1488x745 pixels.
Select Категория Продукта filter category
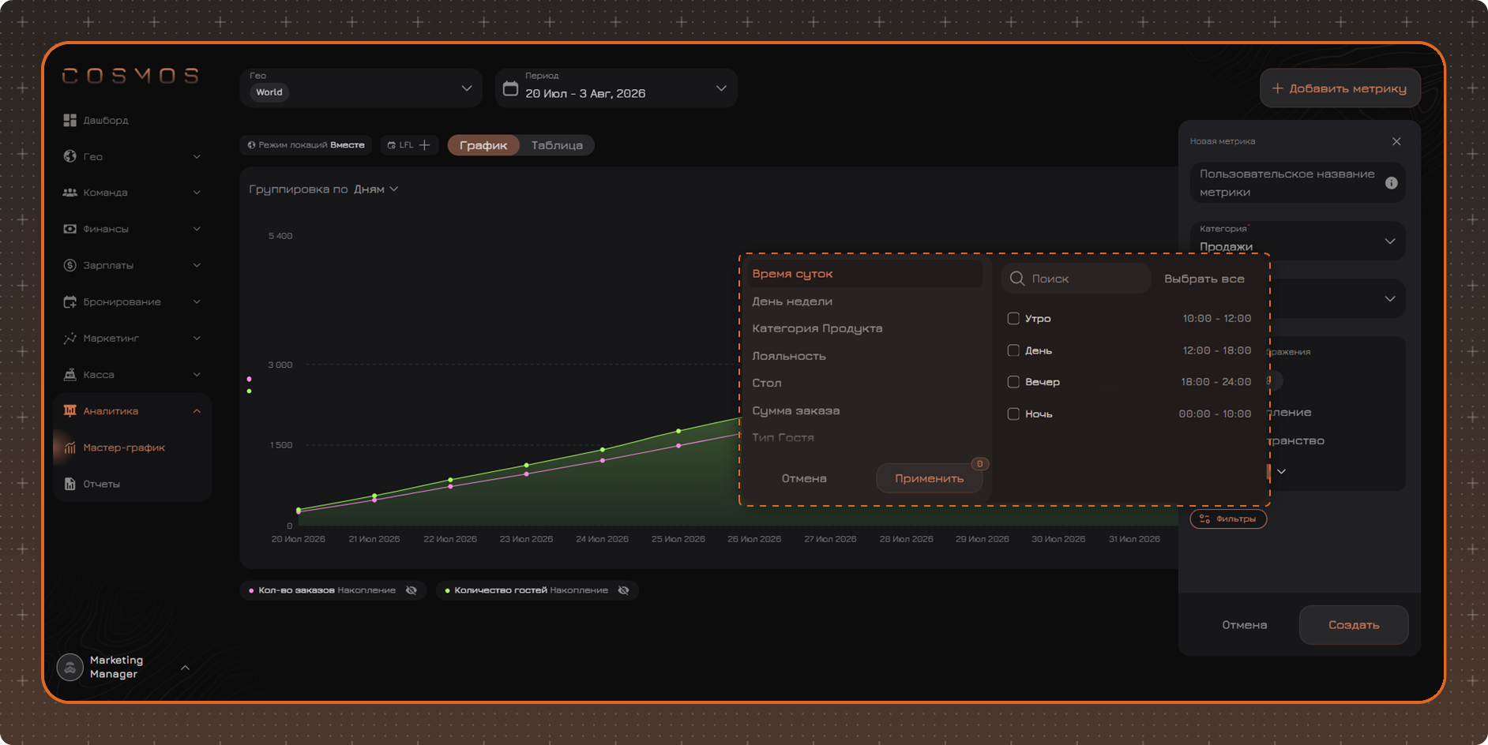(x=817, y=328)
